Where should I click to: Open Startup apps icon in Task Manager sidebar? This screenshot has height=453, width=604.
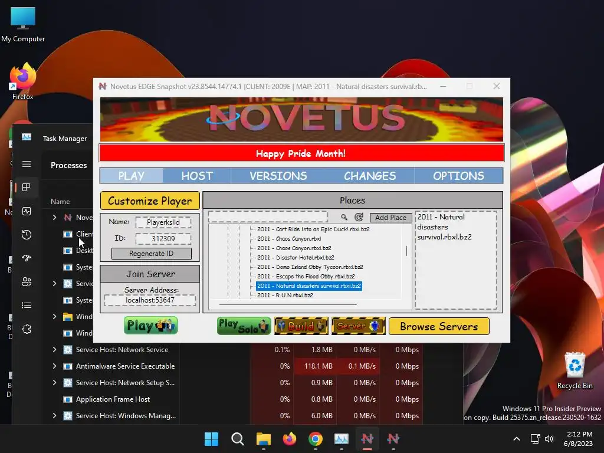[x=27, y=258]
